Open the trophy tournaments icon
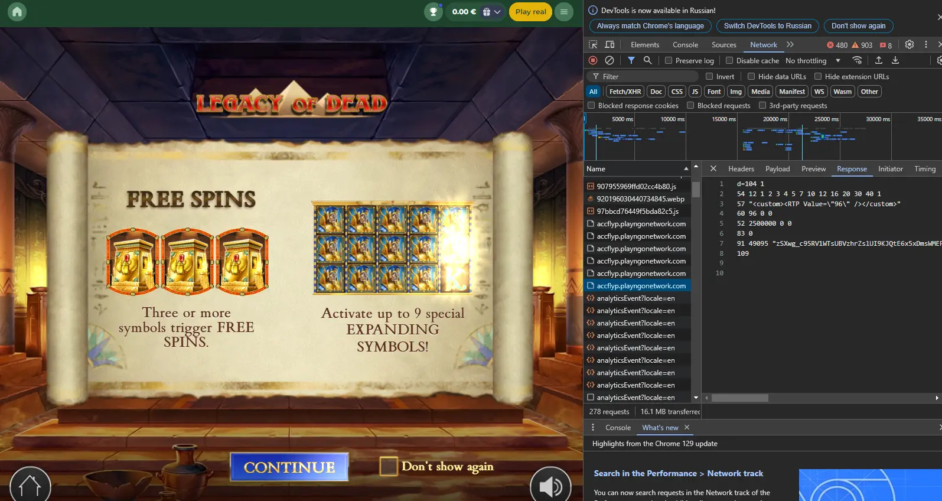Screen dimensions: 942x501 coord(433,12)
